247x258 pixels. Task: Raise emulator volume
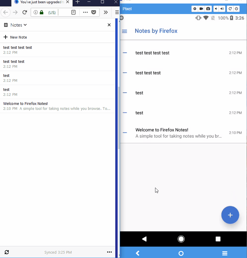tap(222, 9)
